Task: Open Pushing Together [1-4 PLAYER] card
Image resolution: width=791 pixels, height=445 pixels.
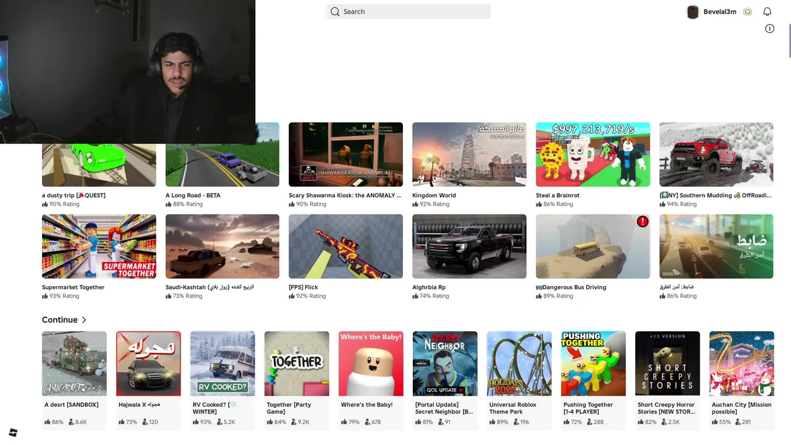Action: [x=593, y=380]
